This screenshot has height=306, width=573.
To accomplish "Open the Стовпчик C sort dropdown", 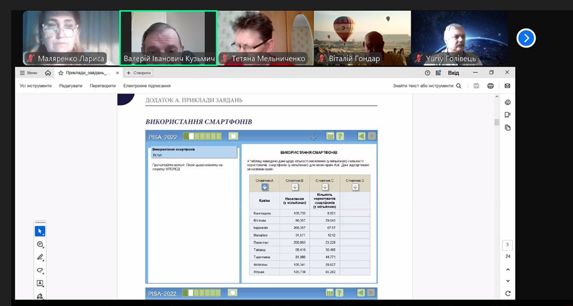I will point(324,187).
